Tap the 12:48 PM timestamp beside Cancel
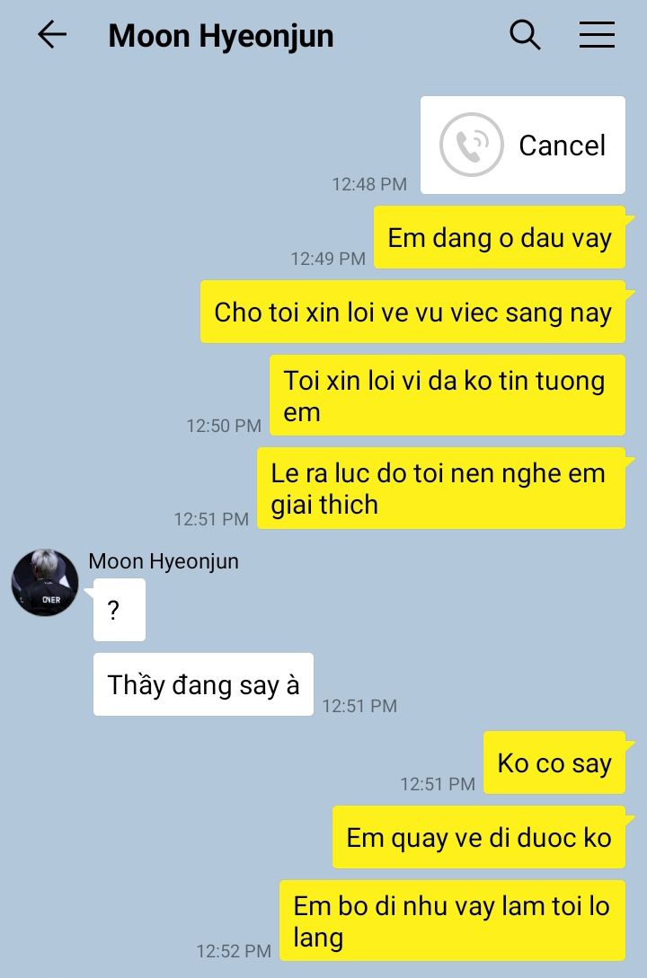Viewport: 647px width, 978px height. pyautogui.click(x=369, y=184)
